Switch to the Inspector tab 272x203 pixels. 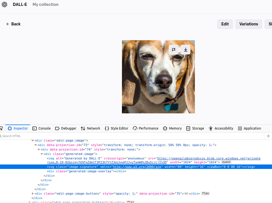(x=18, y=128)
